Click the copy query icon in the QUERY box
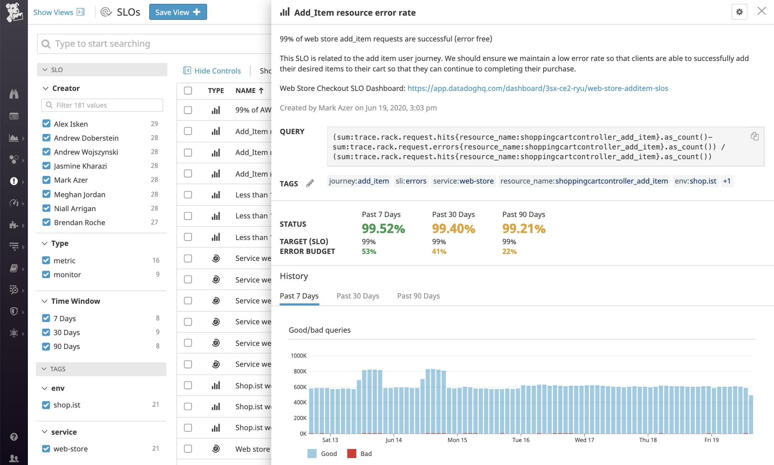The width and height of the screenshot is (774, 465). click(754, 137)
